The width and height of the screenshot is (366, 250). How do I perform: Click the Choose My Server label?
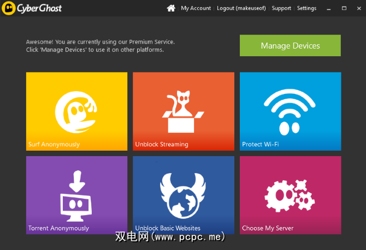pos(268,228)
